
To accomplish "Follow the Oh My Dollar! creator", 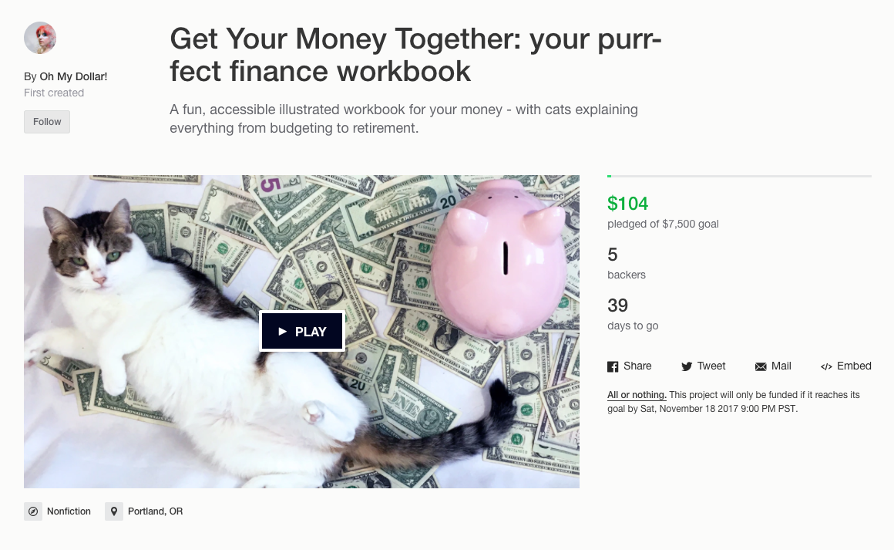I will click(47, 122).
